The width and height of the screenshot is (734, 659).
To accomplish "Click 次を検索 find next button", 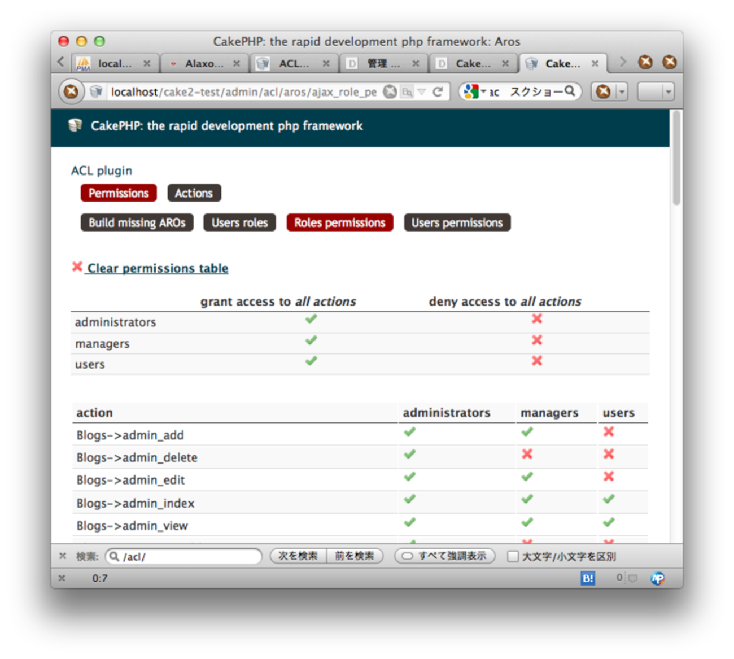I will click(x=298, y=556).
